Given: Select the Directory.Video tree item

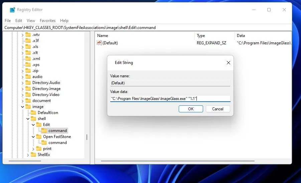Looking at the screenshot, I should (x=46, y=95).
